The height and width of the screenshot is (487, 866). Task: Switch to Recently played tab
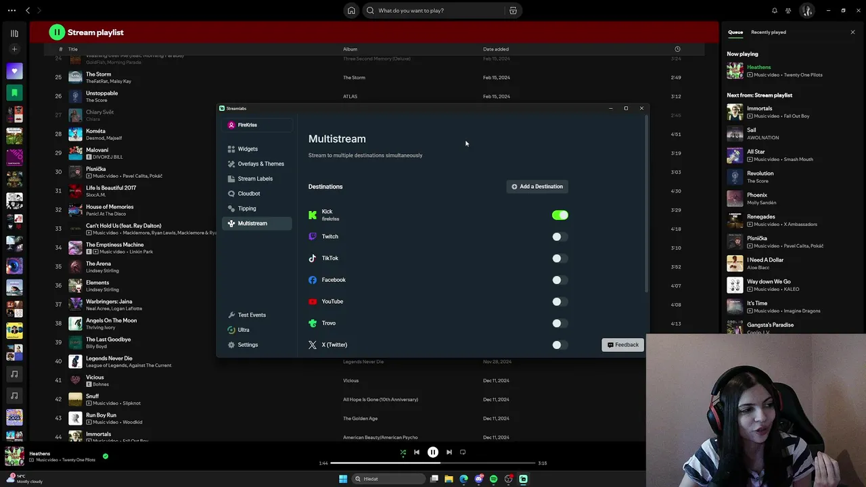(x=769, y=32)
